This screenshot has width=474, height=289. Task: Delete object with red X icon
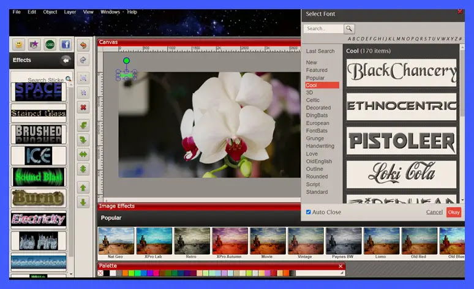click(83, 107)
